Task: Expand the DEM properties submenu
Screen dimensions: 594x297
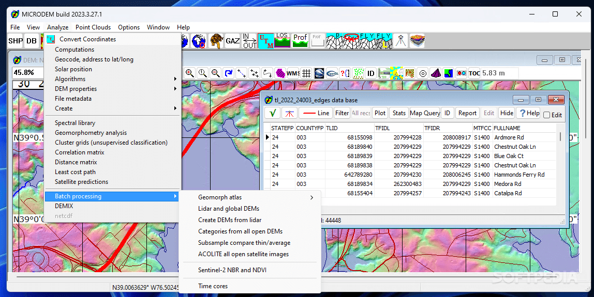Action: pos(112,88)
